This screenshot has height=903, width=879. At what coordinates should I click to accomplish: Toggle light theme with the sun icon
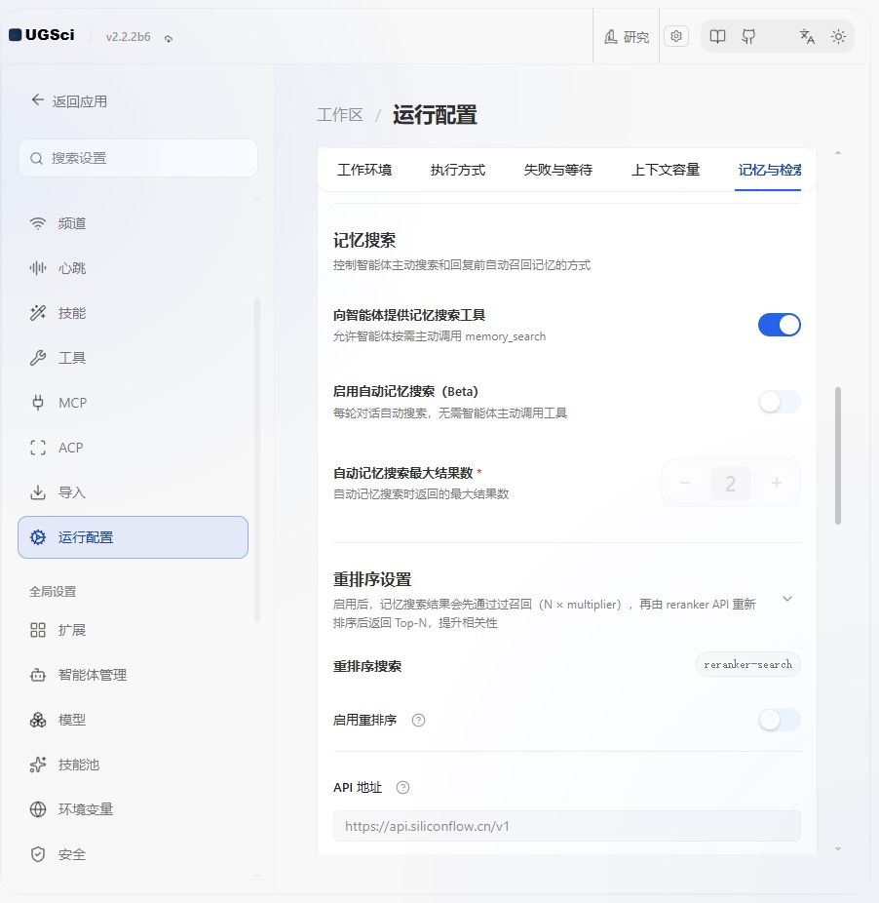pos(838,37)
